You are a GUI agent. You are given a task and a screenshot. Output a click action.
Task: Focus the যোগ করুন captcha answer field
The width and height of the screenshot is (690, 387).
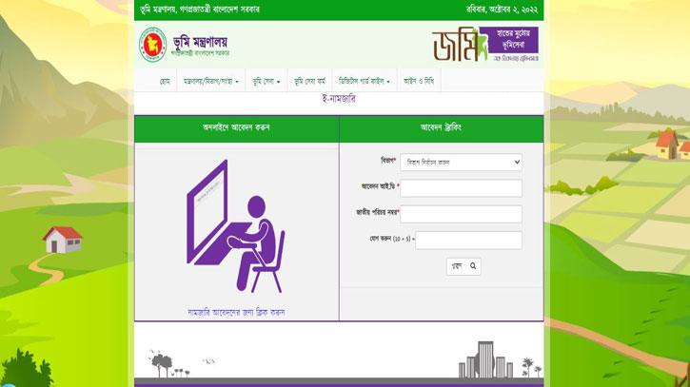coord(468,241)
